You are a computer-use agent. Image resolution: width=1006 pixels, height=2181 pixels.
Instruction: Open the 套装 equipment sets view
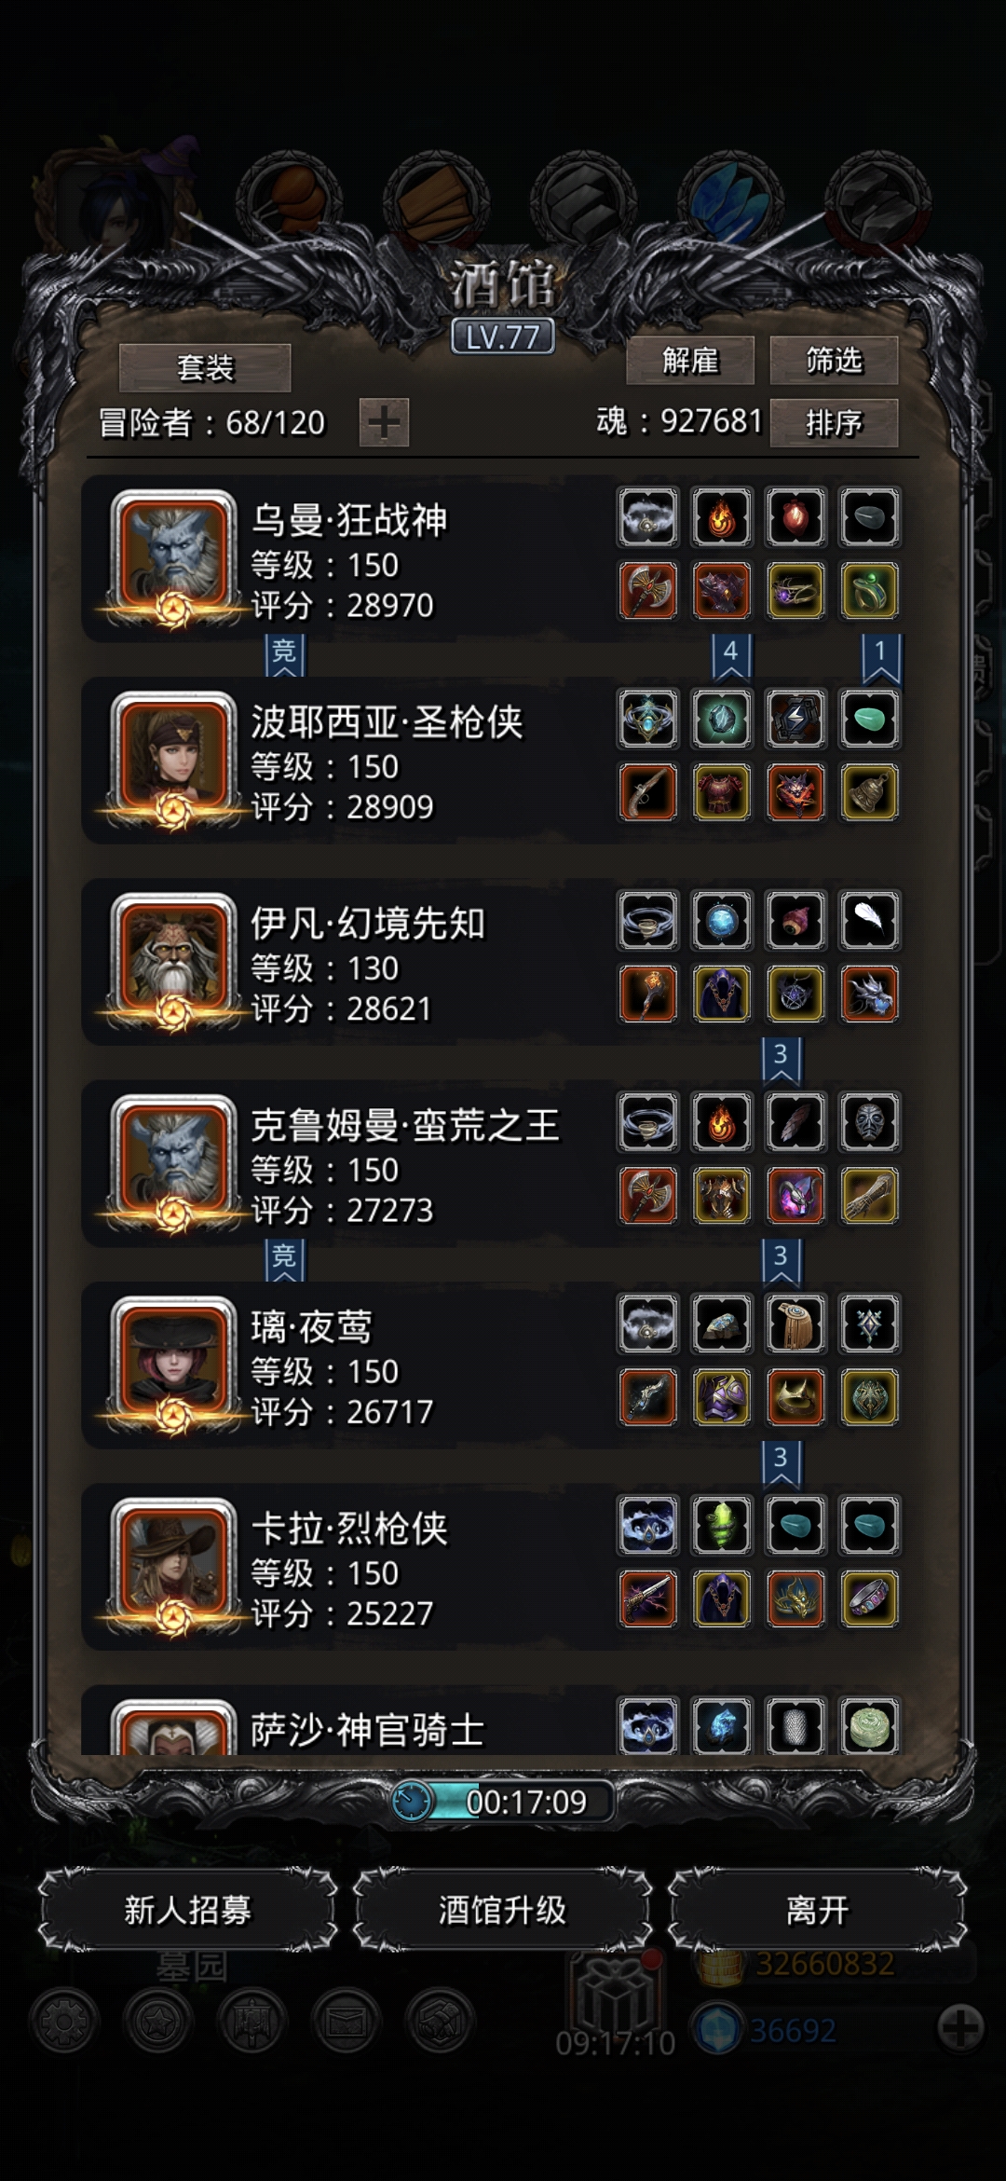205,368
